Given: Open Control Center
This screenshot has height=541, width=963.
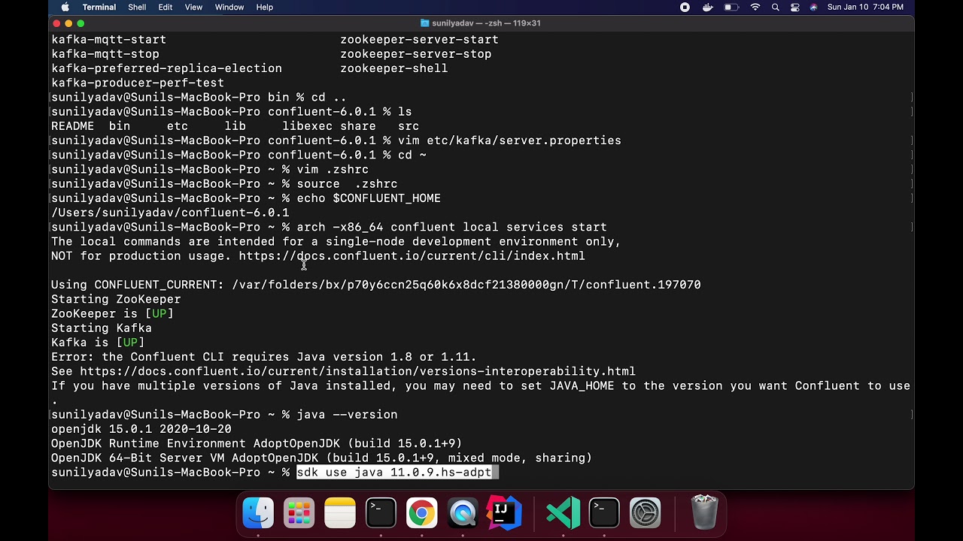Looking at the screenshot, I should point(795,8).
